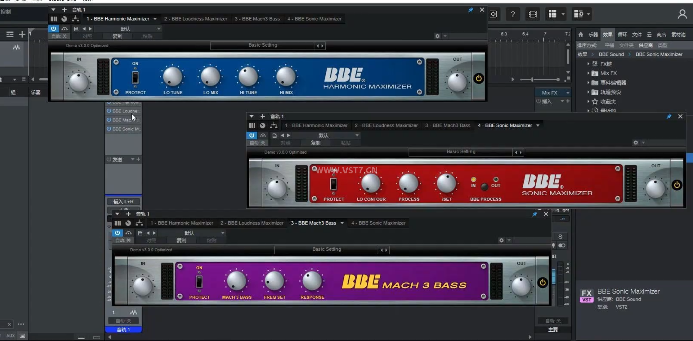The height and width of the screenshot is (341, 693).
Task: Pin the Sonic Maximizer plugin window
Action: pos(669,117)
